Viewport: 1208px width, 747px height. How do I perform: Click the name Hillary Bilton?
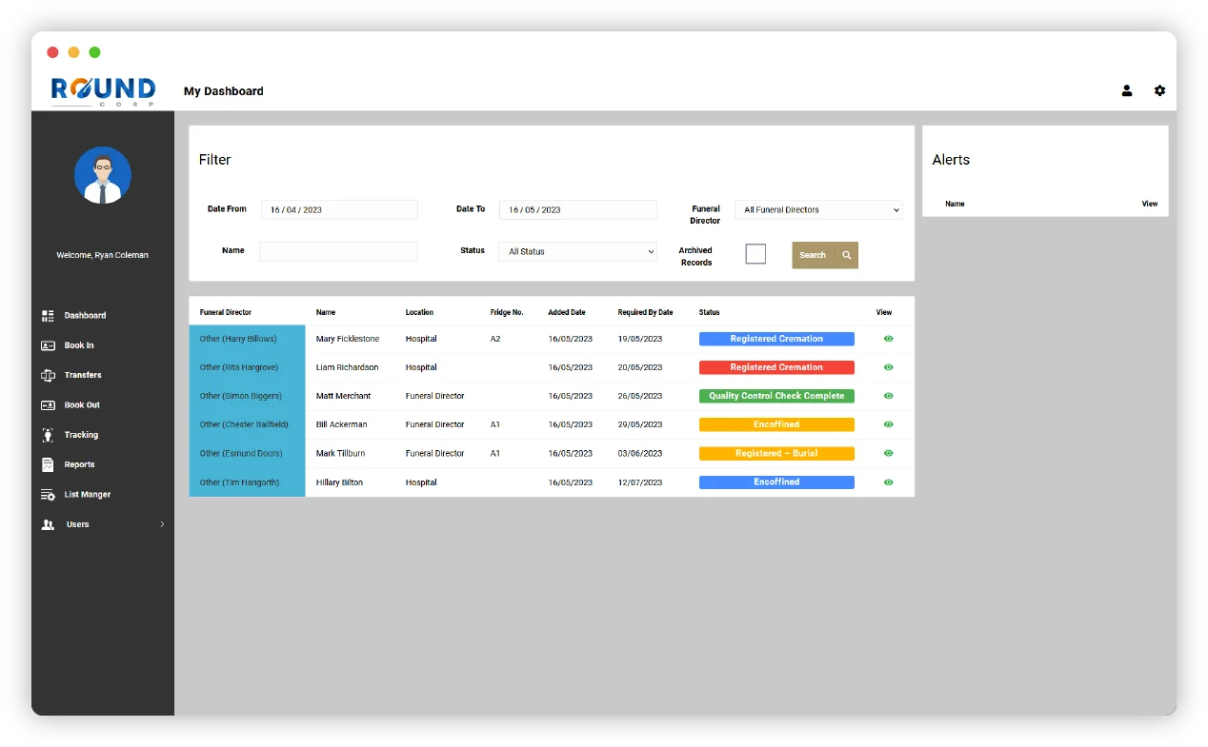tap(339, 482)
